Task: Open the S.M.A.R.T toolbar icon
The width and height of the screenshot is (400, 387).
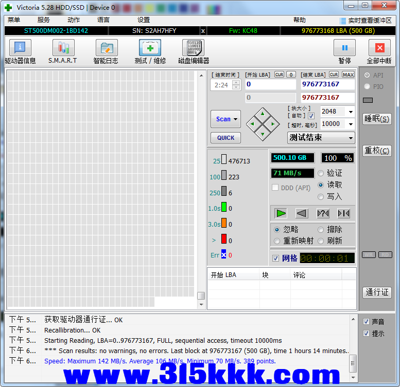Action: 63,48
